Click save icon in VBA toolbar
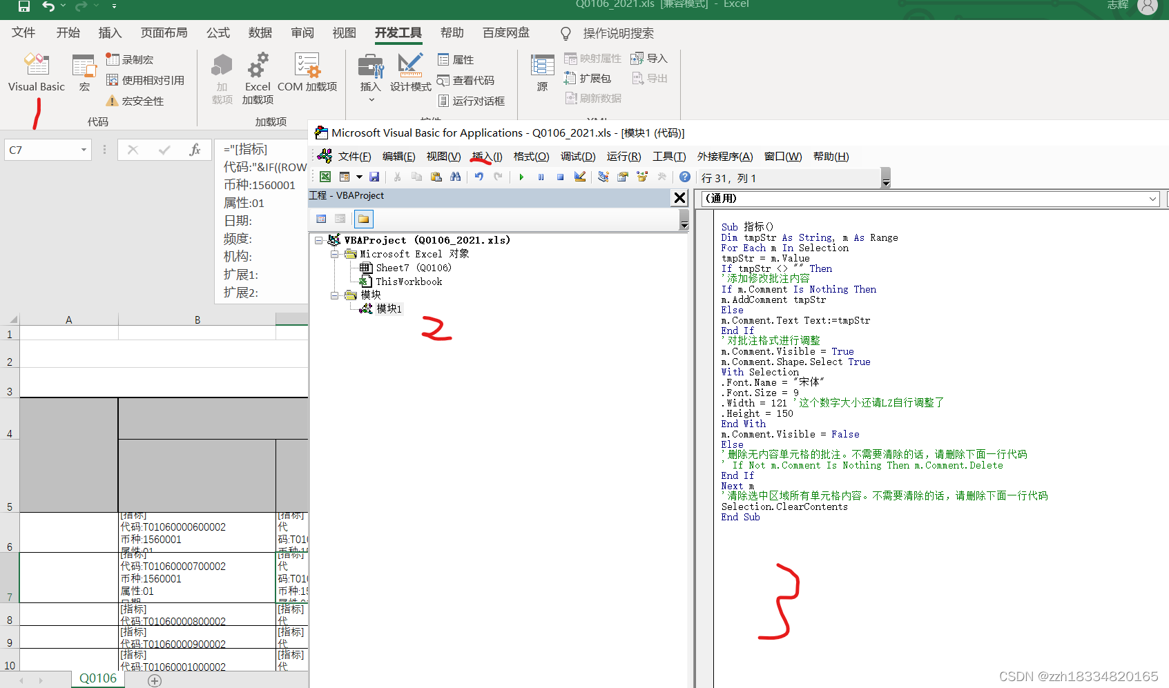1169x688 pixels. click(374, 177)
